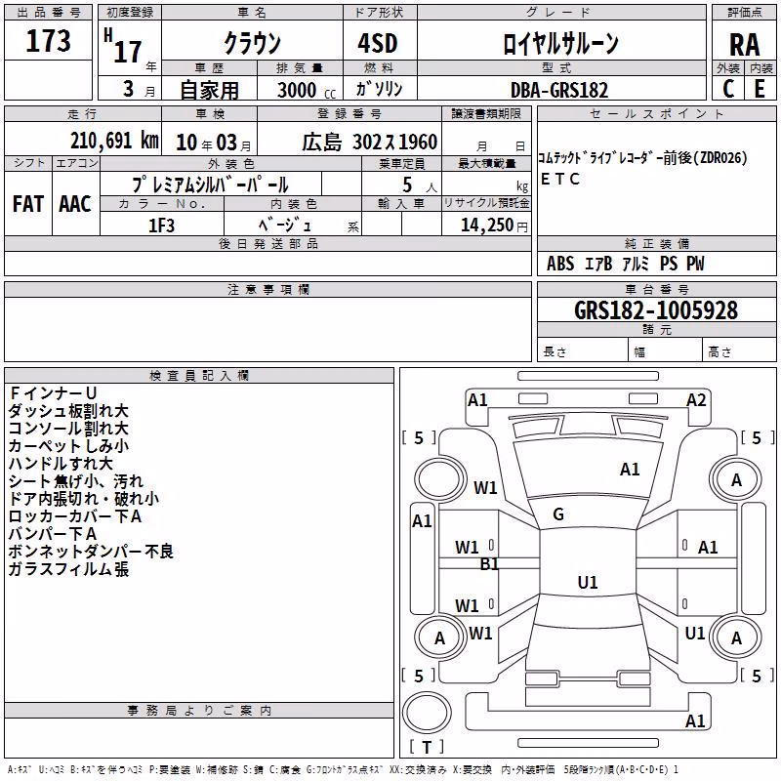Select inspector note カーペットしみ小
Image resolution: width=781 pixels, height=781 pixels.
pyautogui.click(x=68, y=446)
